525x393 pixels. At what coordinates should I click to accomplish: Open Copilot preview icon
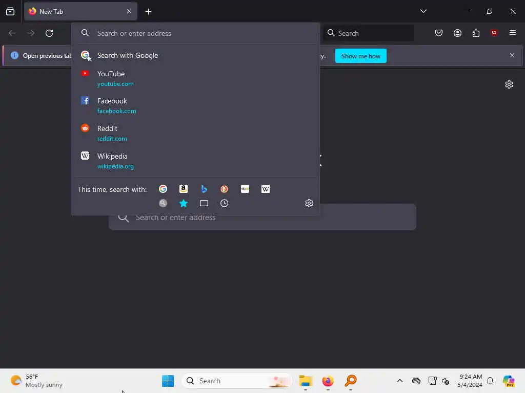(x=509, y=381)
